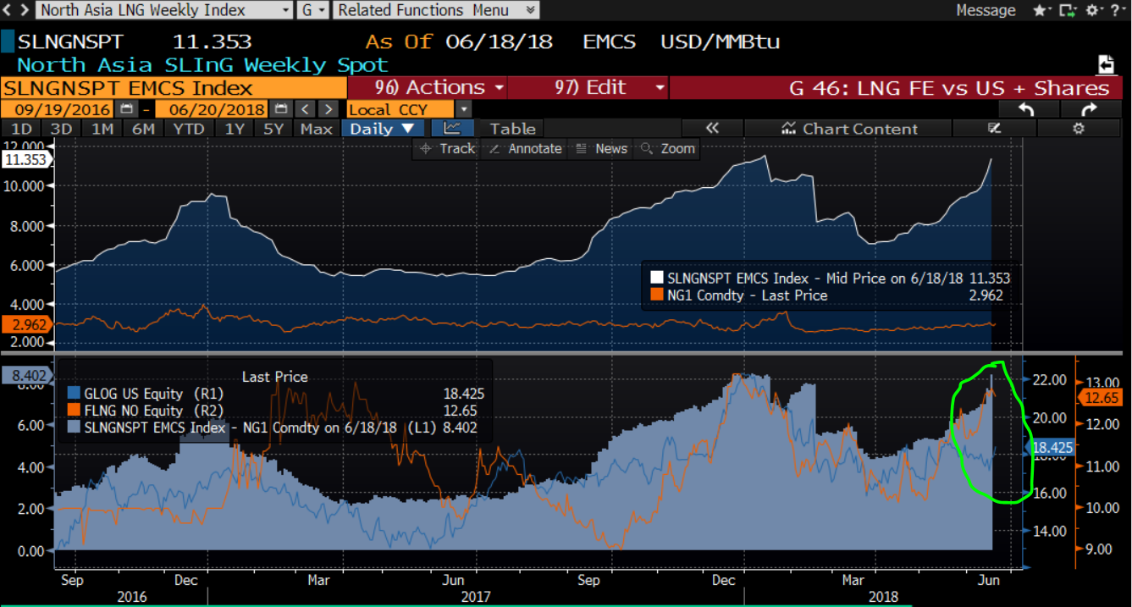Shift date range backward with left arrow

pyautogui.click(x=306, y=109)
